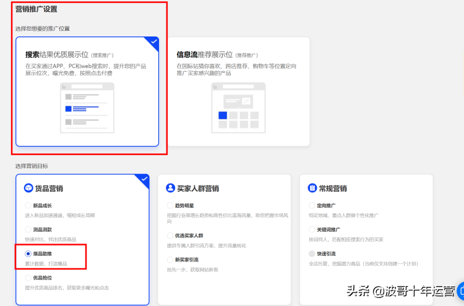Click the 累计数据，打造爆品 description

46,263
